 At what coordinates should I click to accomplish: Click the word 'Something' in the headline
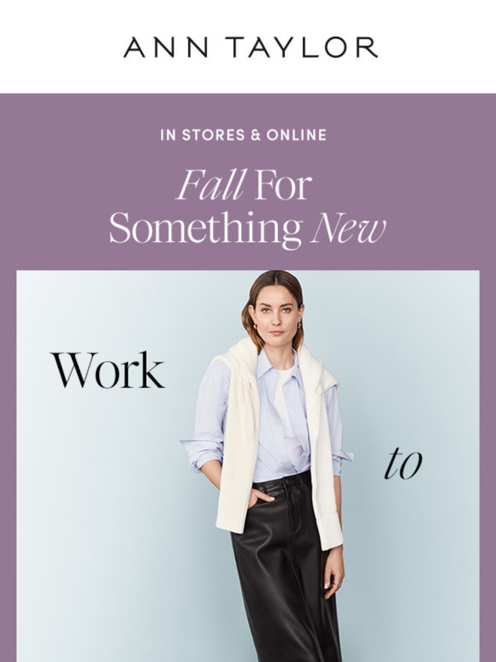point(206,228)
